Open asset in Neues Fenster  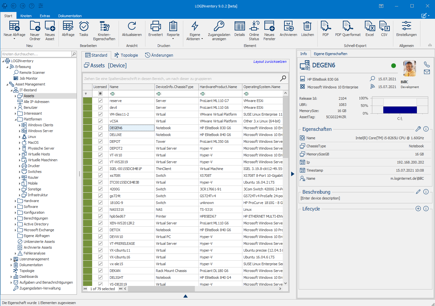269,30
